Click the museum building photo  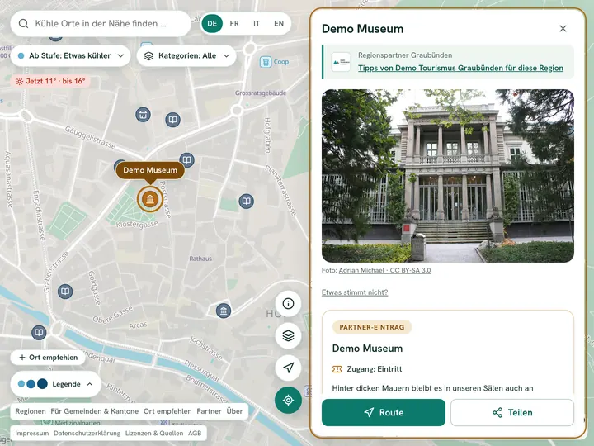click(448, 176)
